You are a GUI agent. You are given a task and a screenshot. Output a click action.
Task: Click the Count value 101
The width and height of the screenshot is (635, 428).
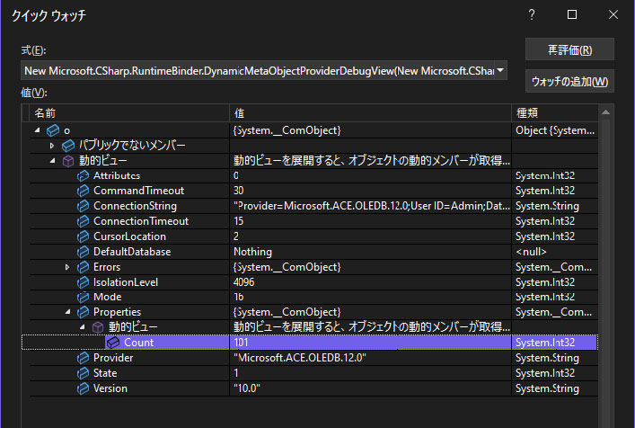point(241,343)
